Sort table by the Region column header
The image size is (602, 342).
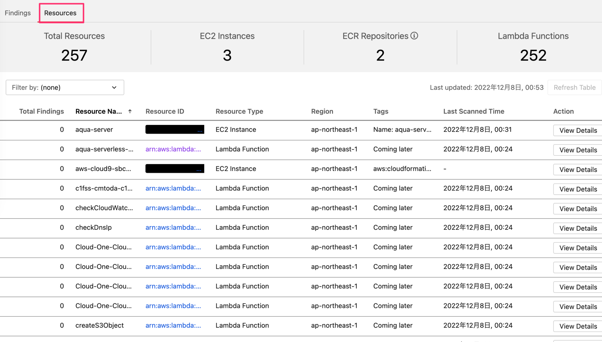(322, 111)
